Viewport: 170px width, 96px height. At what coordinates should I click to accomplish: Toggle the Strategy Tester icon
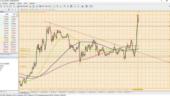[x=14, y=6]
